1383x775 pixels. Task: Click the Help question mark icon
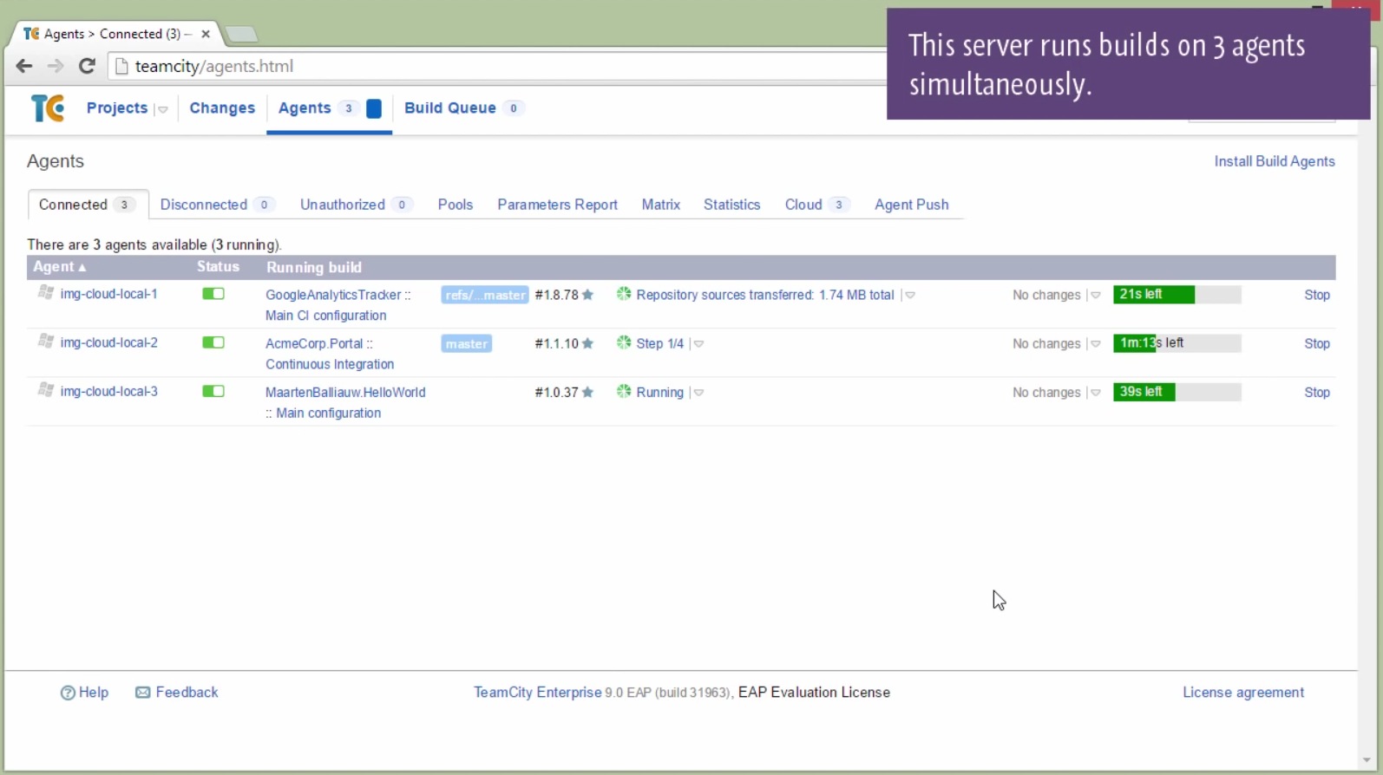[68, 693]
